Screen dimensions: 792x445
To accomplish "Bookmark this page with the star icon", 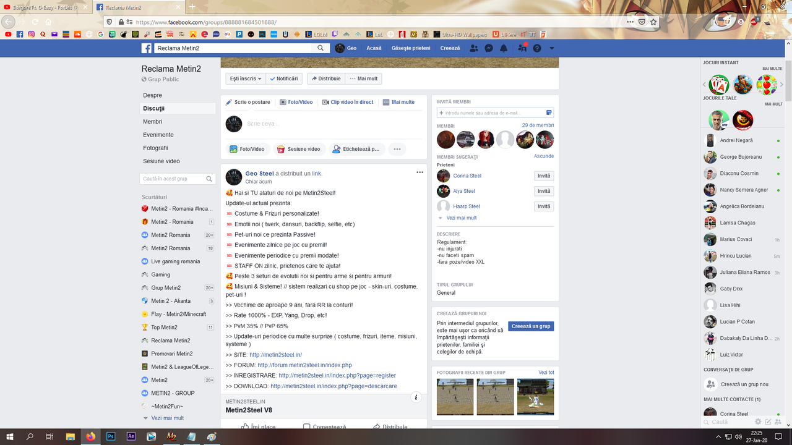I will pyautogui.click(x=653, y=22).
